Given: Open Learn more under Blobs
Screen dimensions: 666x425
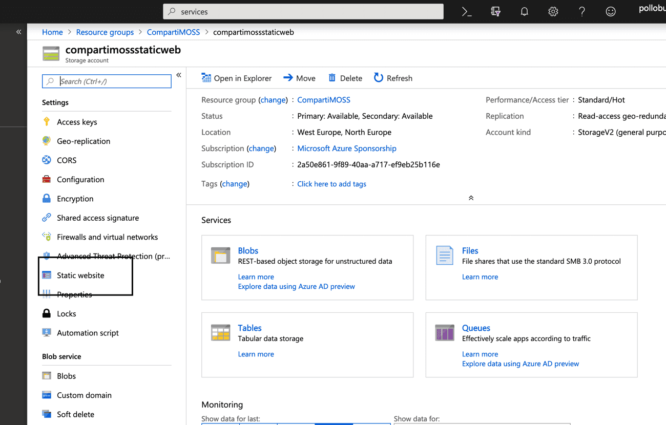Looking at the screenshot, I should (x=256, y=277).
